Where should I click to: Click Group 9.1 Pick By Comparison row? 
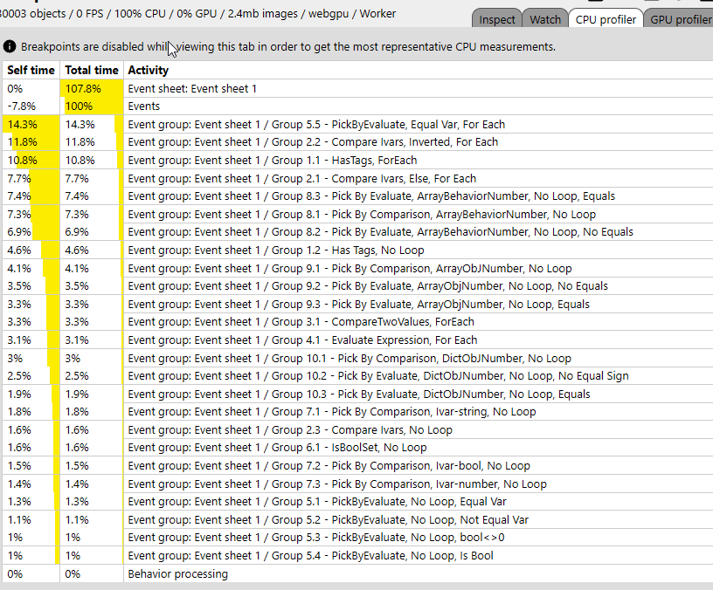click(350, 268)
